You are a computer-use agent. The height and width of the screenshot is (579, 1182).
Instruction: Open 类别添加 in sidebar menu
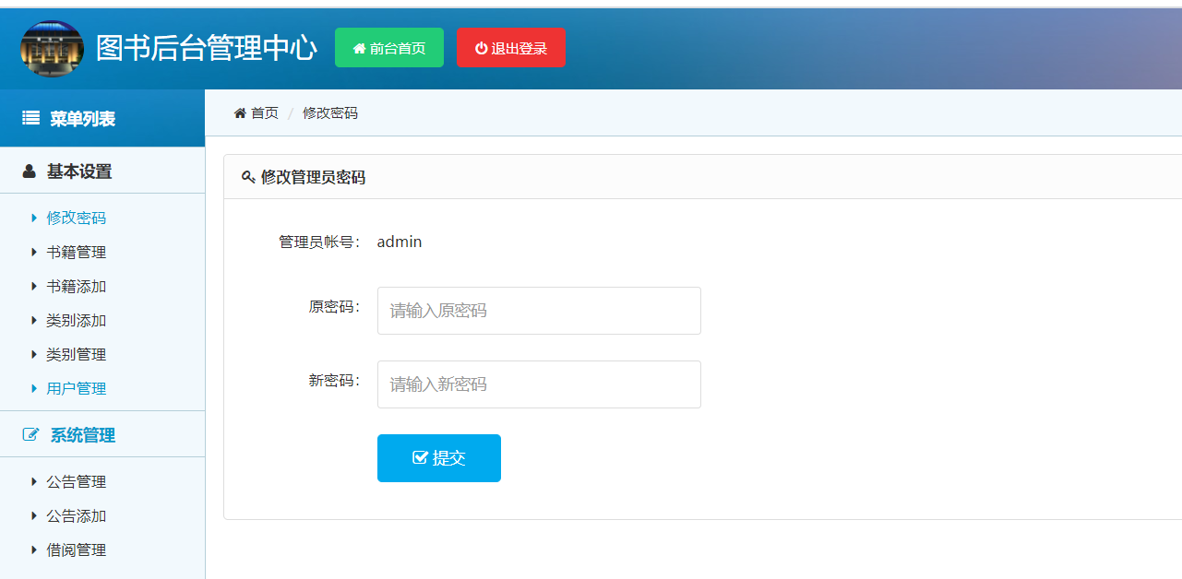coord(77,321)
